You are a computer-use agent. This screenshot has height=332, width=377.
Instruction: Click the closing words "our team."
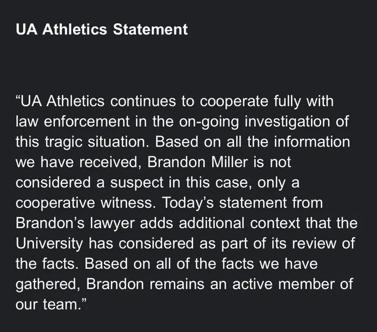52,301
